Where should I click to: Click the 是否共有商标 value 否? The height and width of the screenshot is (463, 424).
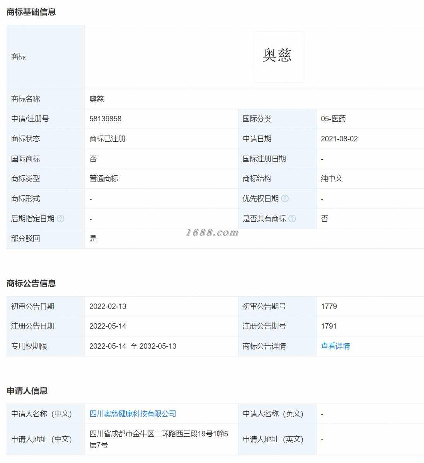point(325,219)
